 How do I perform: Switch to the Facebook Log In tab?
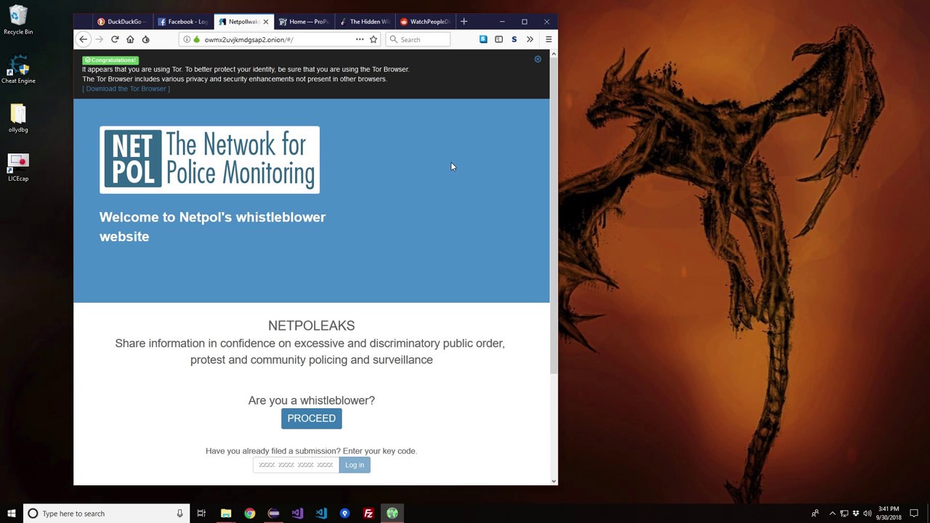pyautogui.click(x=183, y=22)
